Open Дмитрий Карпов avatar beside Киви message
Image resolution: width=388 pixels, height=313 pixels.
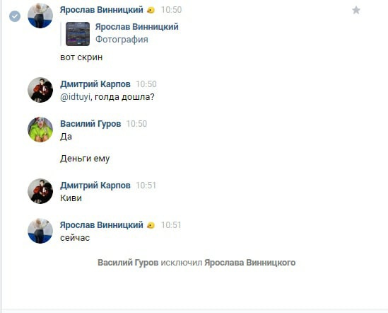40,191
